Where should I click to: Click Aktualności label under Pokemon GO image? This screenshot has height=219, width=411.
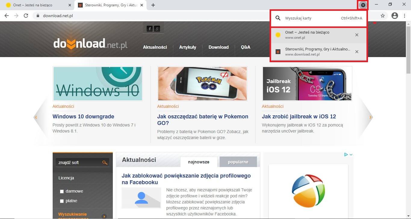click(x=168, y=106)
